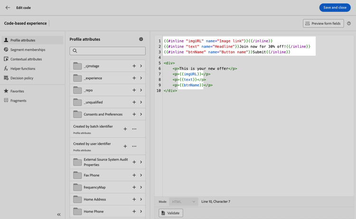Image resolution: width=356 pixels, height=219 pixels.
Task: Click Preview form fields button
Action: point(323,23)
